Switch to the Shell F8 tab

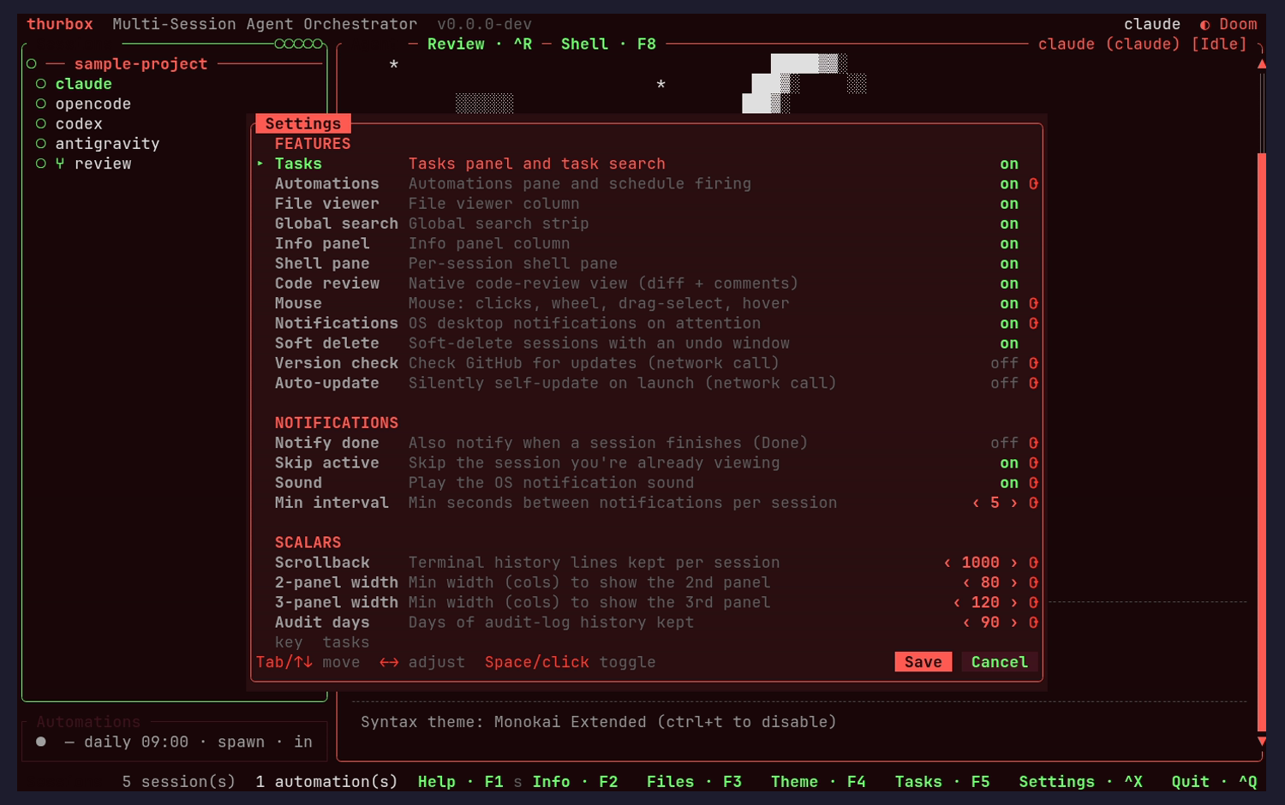(608, 45)
